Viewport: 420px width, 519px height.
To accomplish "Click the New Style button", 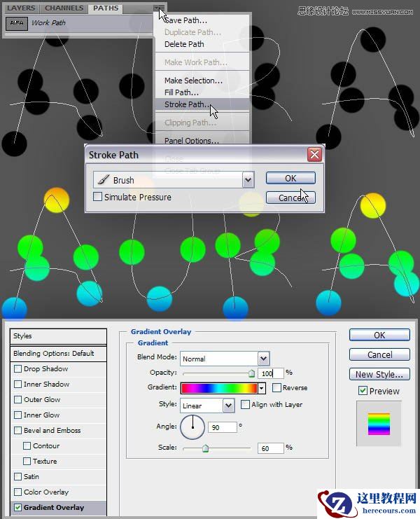I will tap(379, 374).
